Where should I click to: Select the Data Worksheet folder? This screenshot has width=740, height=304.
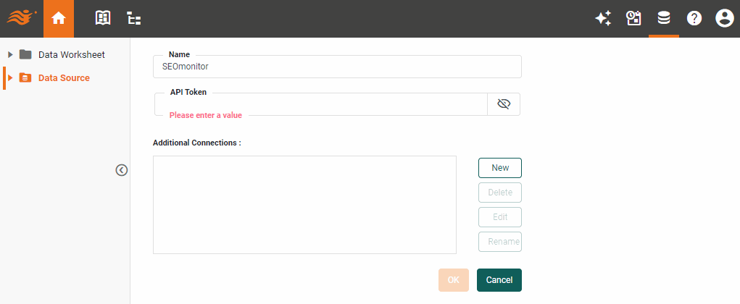pos(71,54)
